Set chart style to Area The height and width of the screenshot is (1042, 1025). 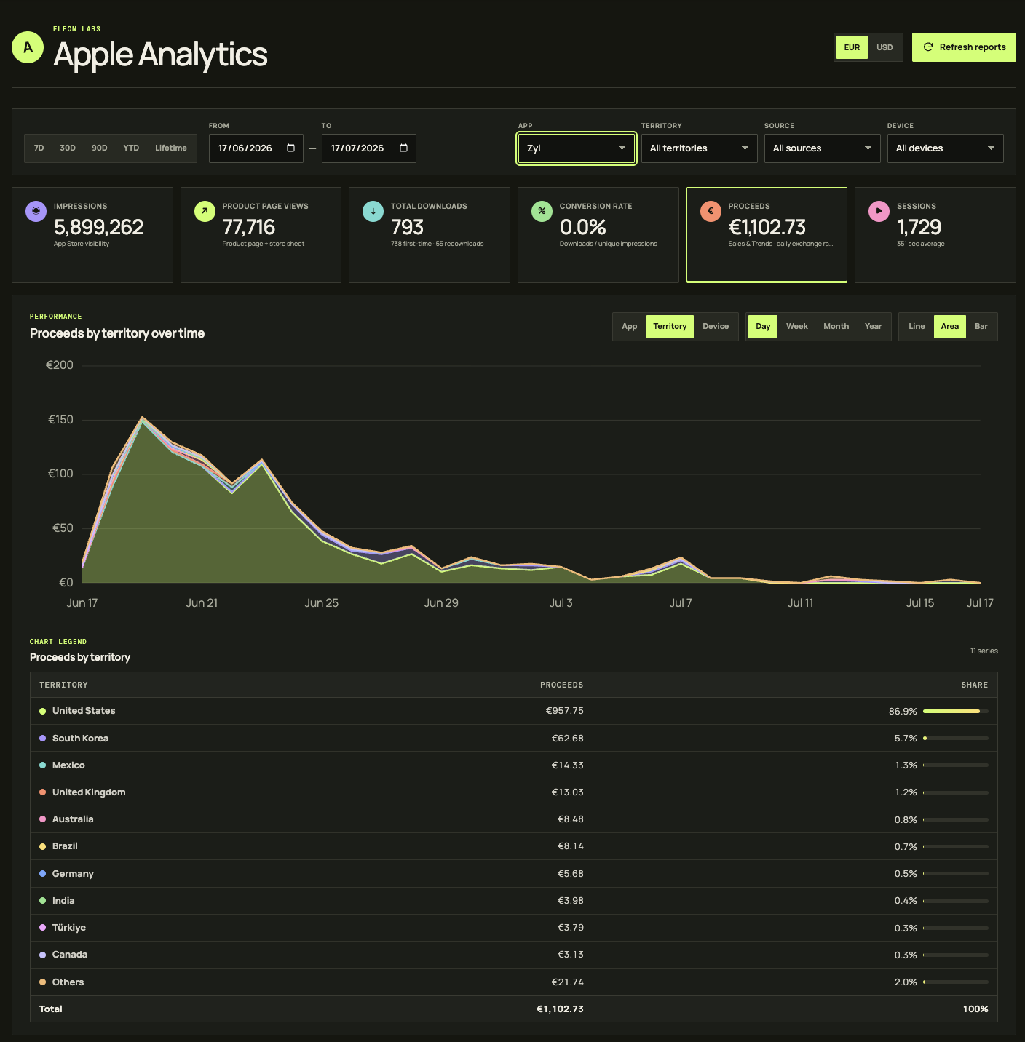click(x=949, y=327)
